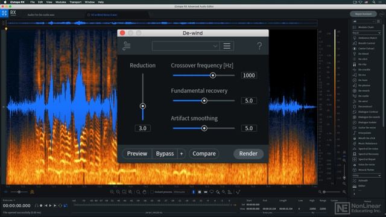This screenshot has height=217, width=386.
Task: Open the Ambience Match module
Action: point(367,38)
